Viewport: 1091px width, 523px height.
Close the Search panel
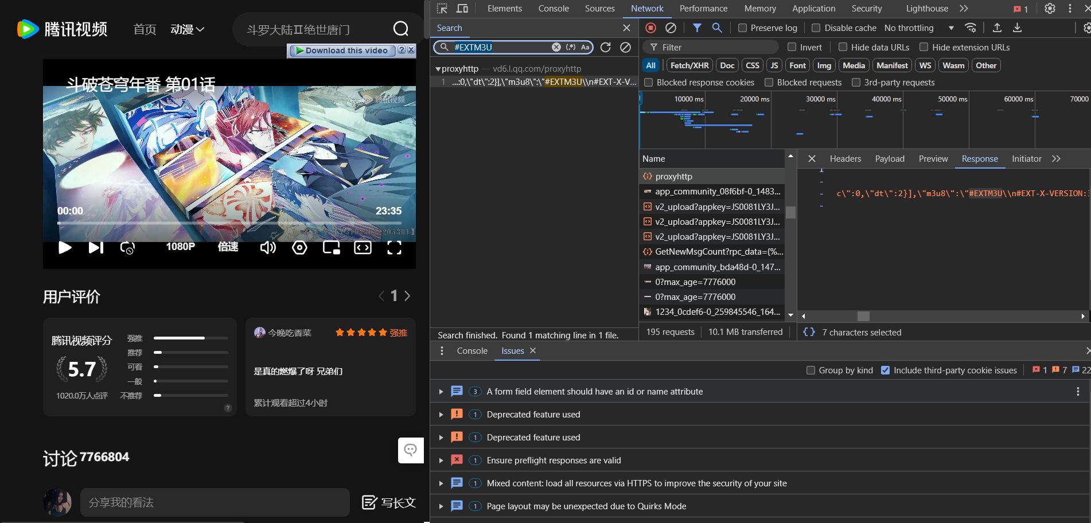(626, 28)
